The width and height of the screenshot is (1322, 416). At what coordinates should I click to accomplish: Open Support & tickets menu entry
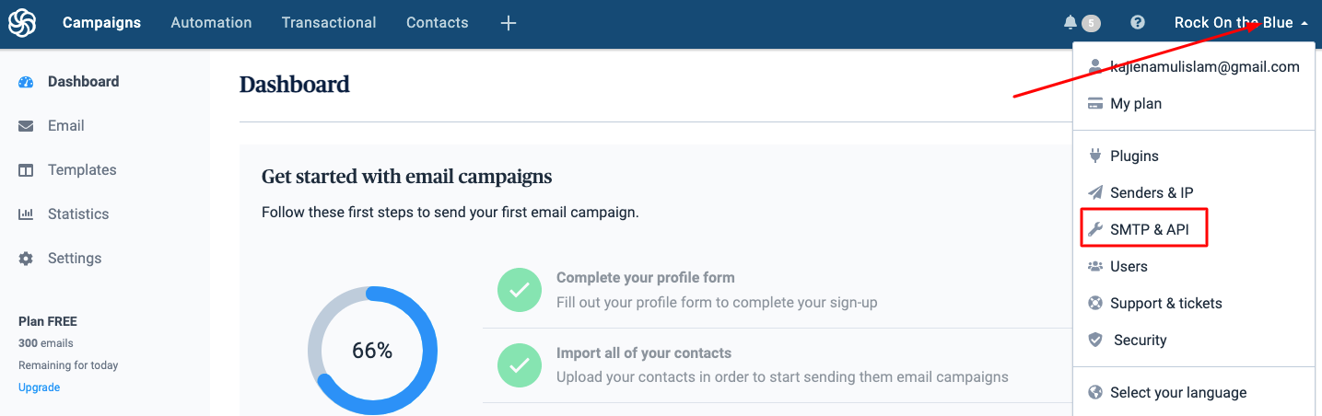[1165, 303]
